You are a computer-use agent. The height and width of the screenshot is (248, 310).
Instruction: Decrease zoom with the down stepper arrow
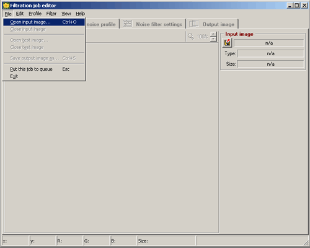pos(213,39)
